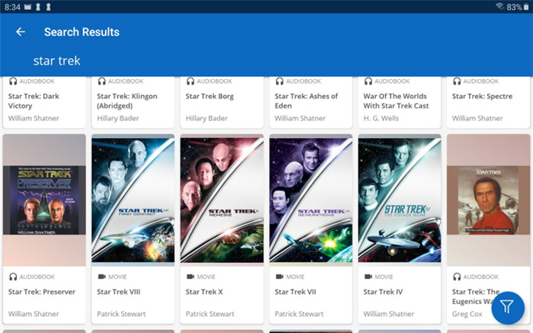This screenshot has width=533, height=333.
Task: Tap the 'Search Results' header title
Action: [81, 32]
